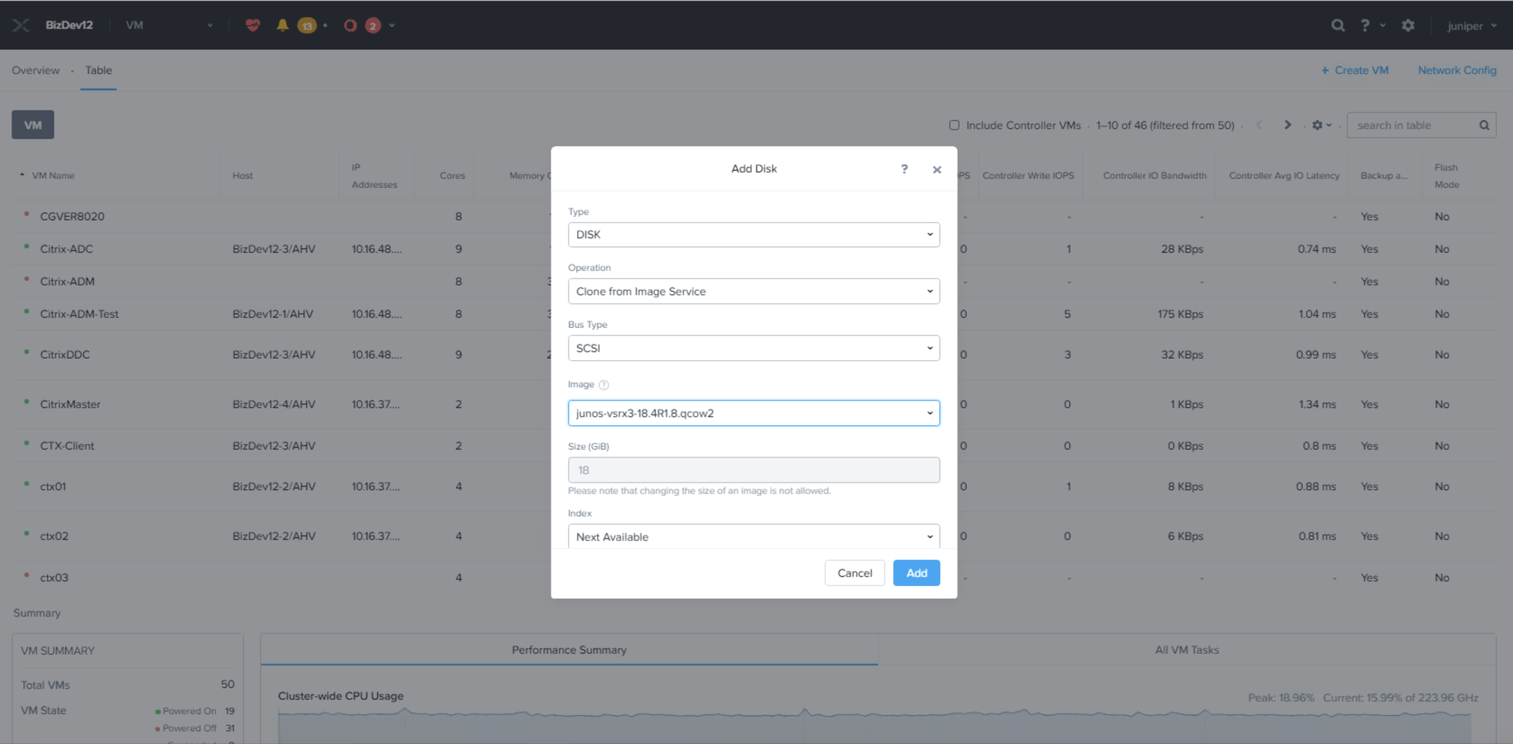The image size is (1513, 744).
Task: Click the Add Disk help question mark
Action: [904, 169]
